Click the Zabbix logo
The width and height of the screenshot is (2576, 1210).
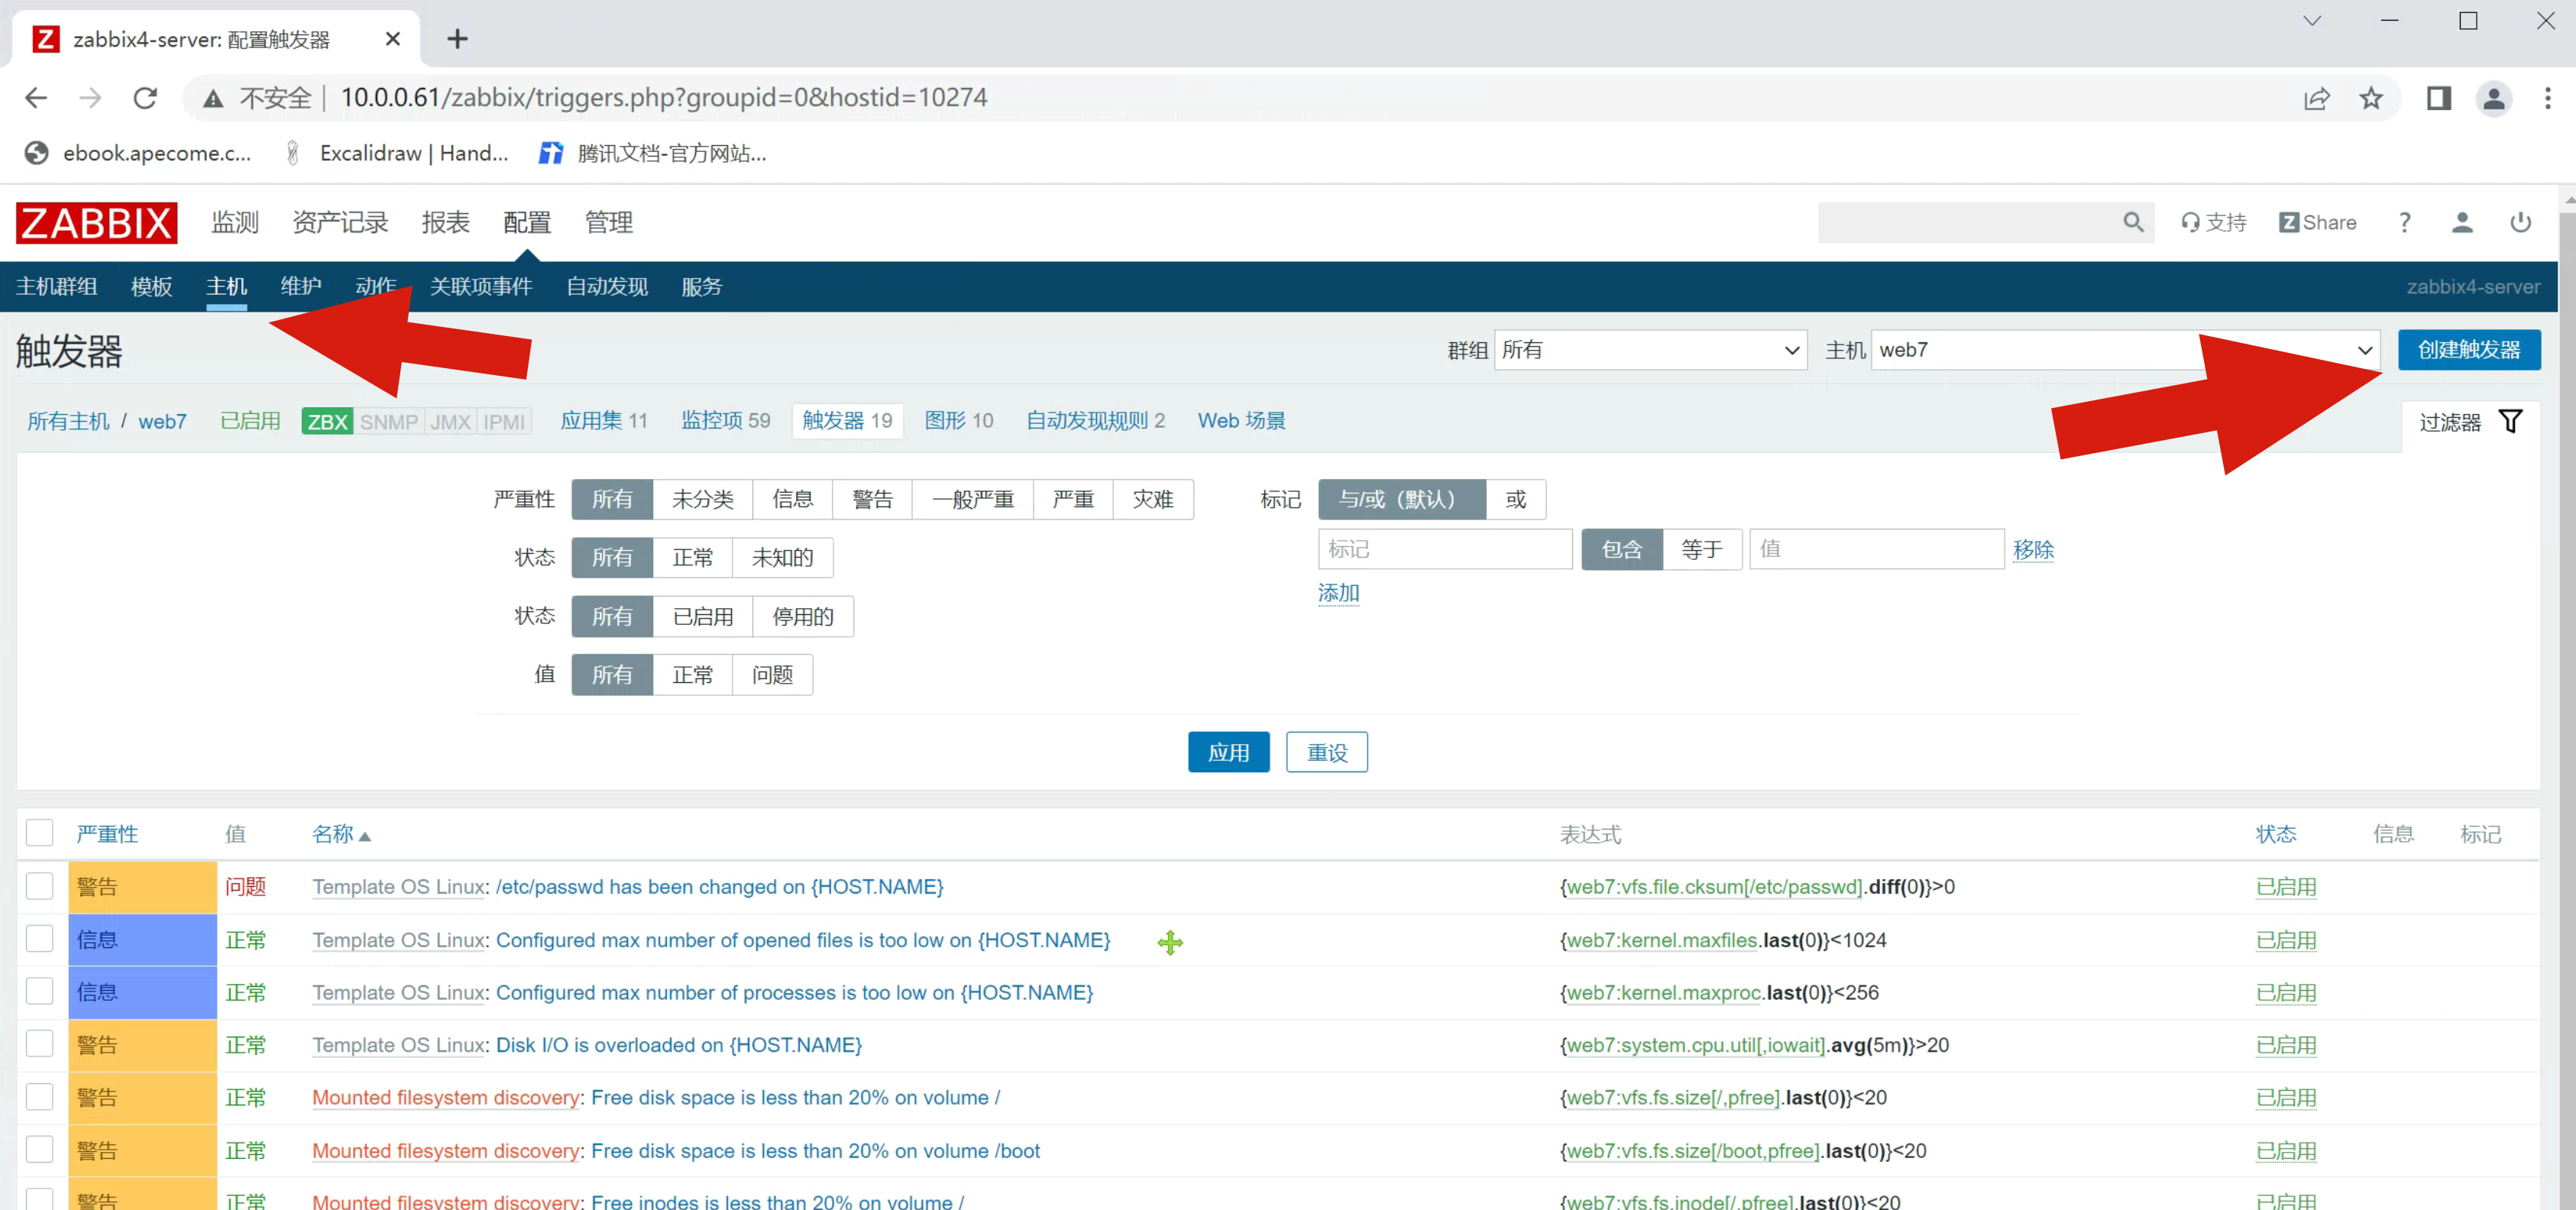(96, 222)
